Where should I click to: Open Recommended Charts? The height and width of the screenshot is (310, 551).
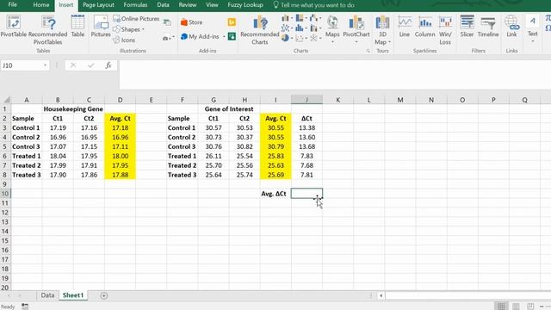(260, 30)
